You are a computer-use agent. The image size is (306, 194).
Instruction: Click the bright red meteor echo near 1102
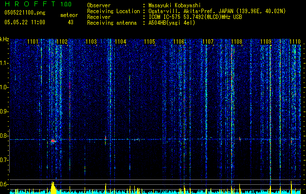click(x=53, y=141)
